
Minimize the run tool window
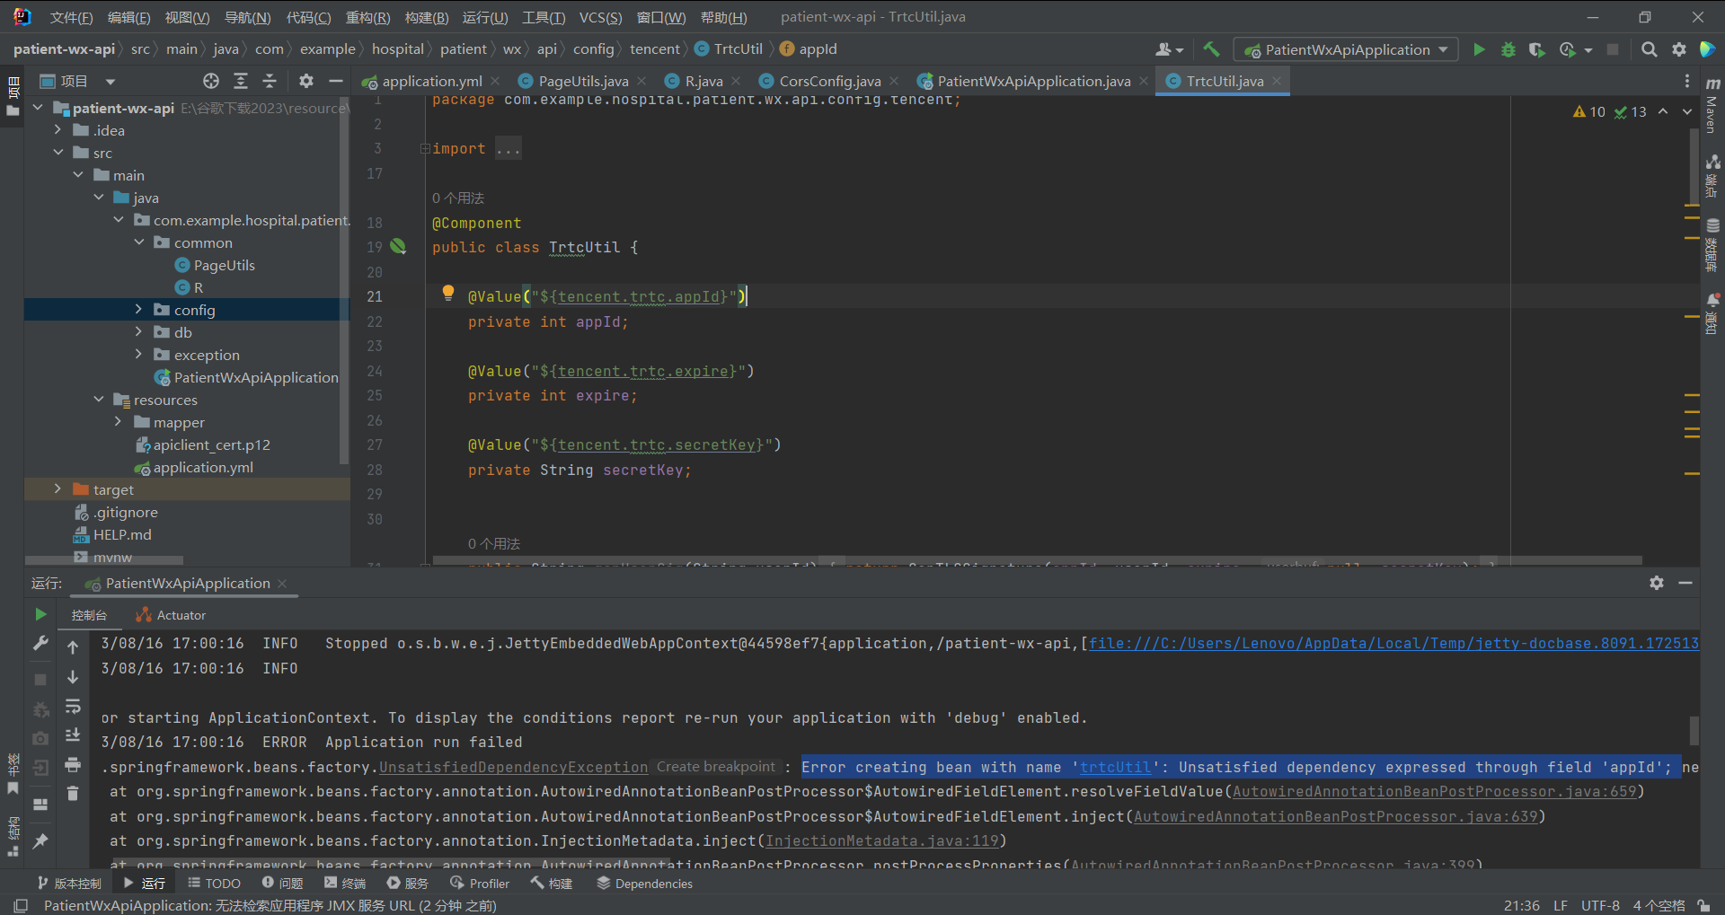tap(1685, 583)
